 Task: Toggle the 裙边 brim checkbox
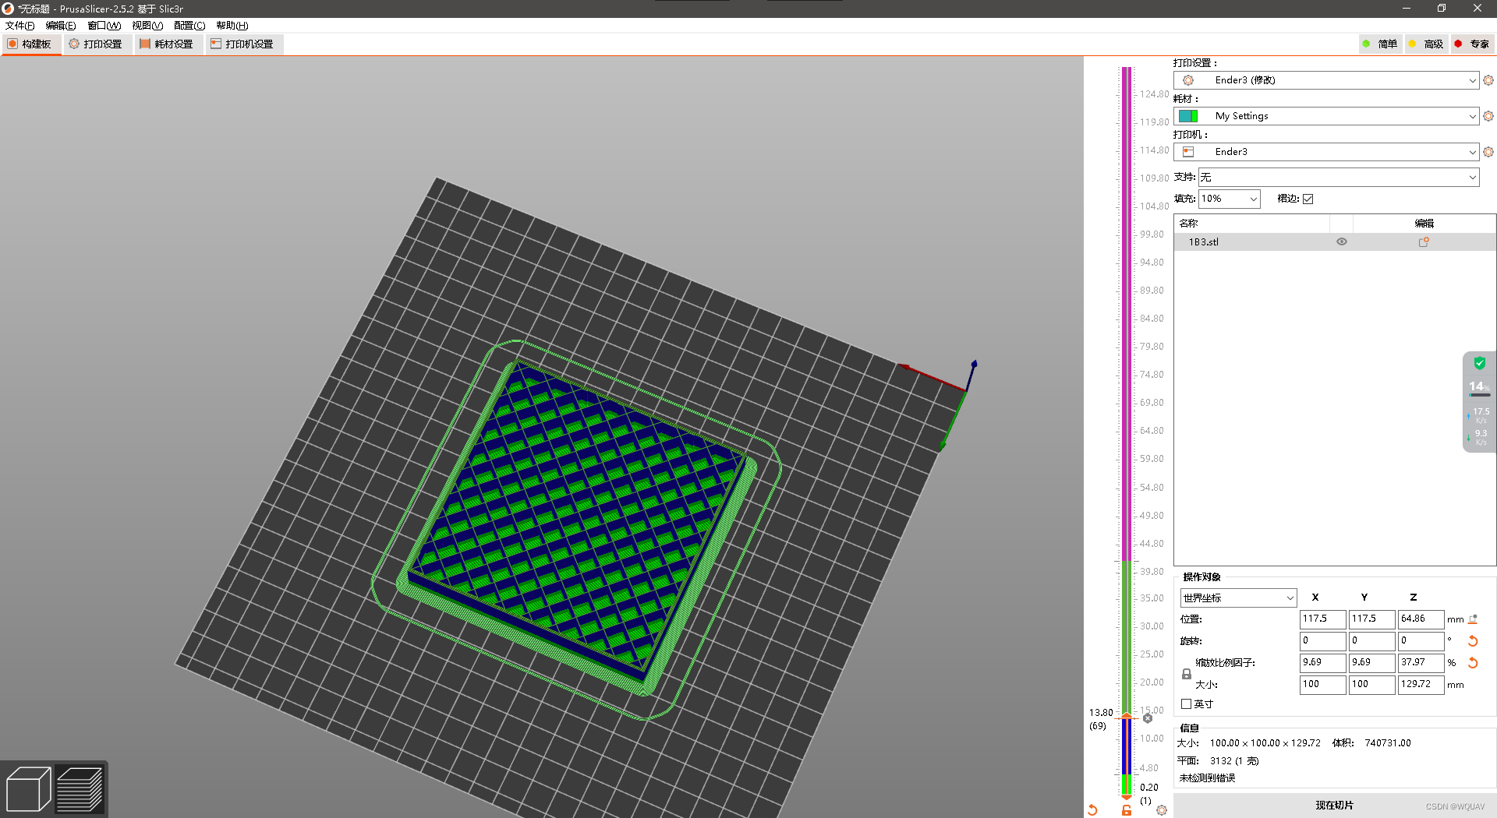(x=1308, y=199)
